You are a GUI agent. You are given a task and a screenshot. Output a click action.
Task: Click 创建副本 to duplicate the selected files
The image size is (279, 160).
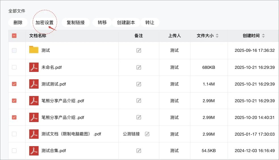pyautogui.click(x=126, y=22)
